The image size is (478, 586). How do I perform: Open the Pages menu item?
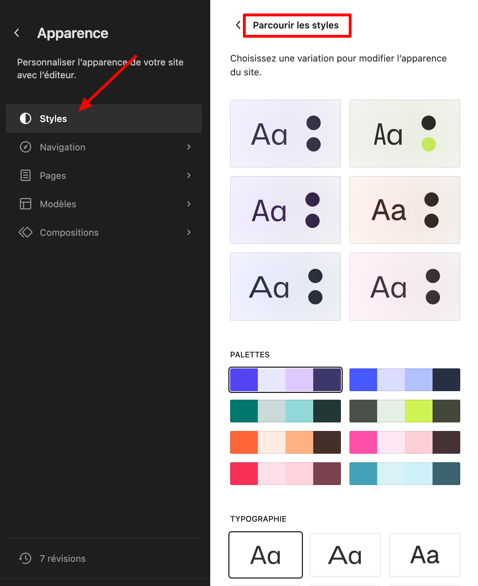click(104, 175)
